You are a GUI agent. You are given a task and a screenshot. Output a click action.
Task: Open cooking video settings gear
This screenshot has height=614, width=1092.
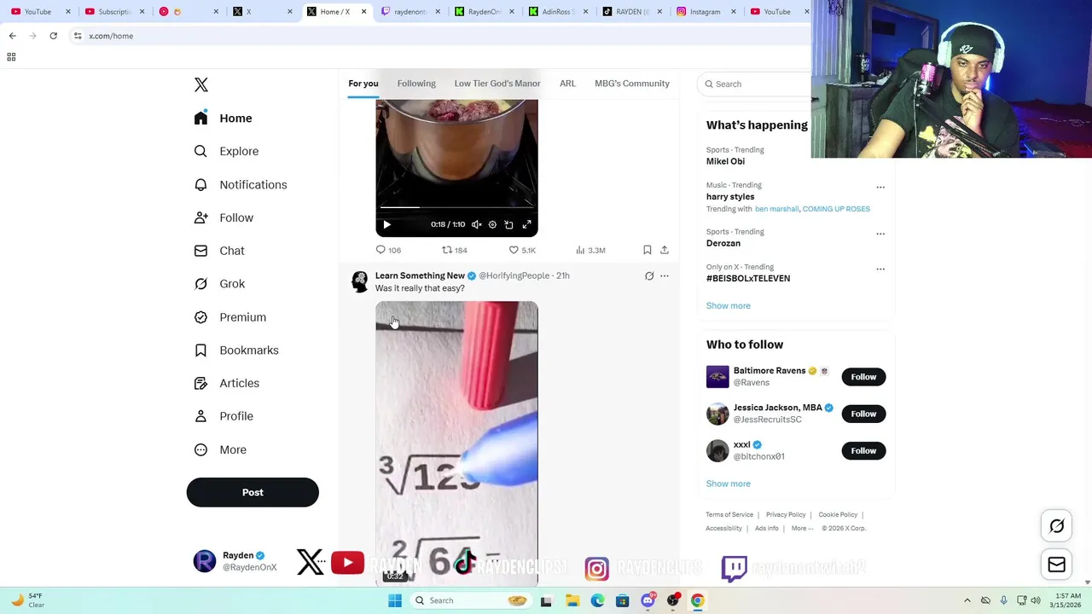pos(492,224)
